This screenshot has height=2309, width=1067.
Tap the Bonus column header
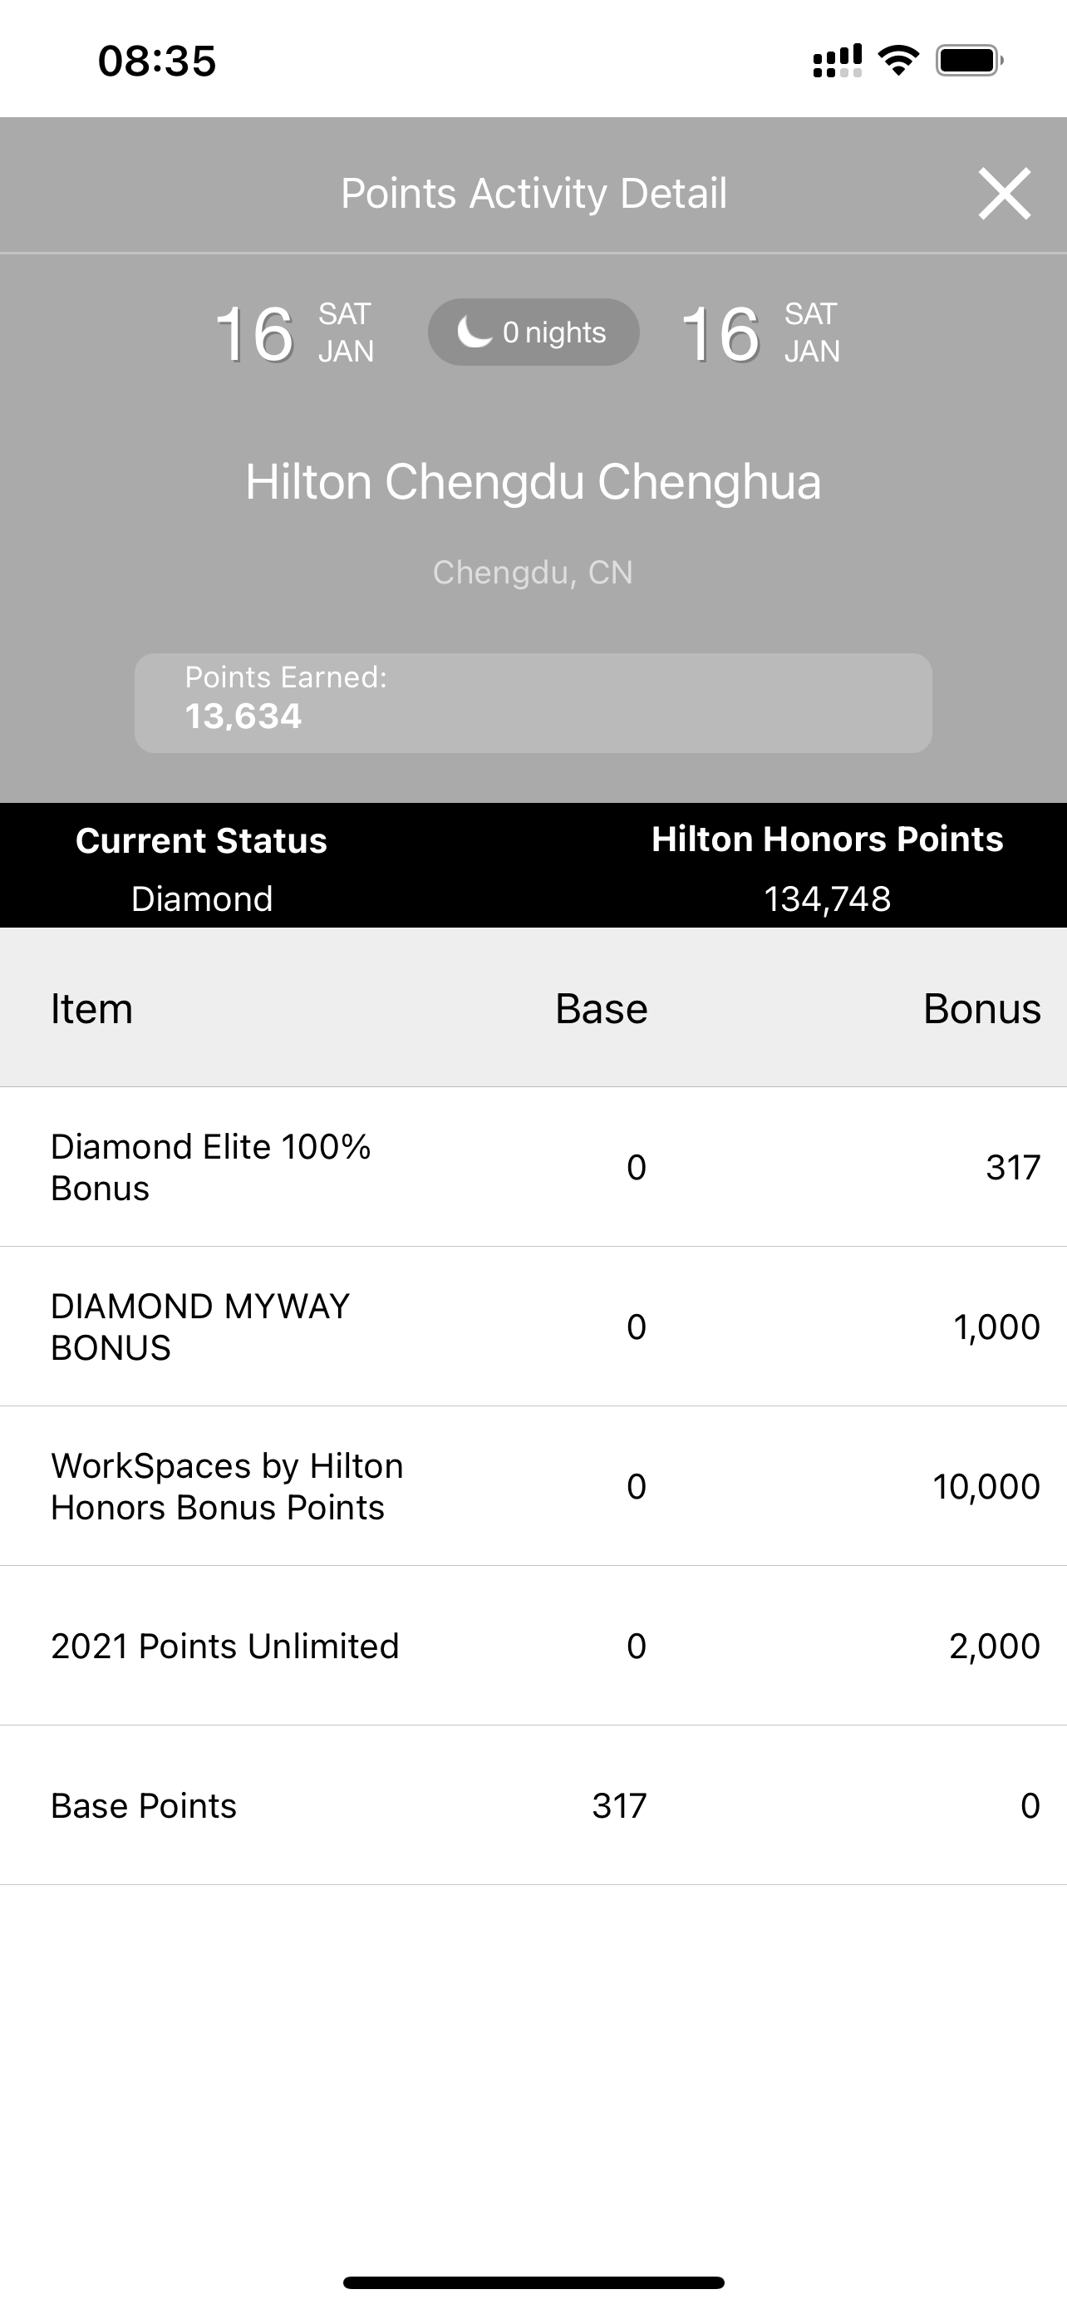(x=982, y=1008)
